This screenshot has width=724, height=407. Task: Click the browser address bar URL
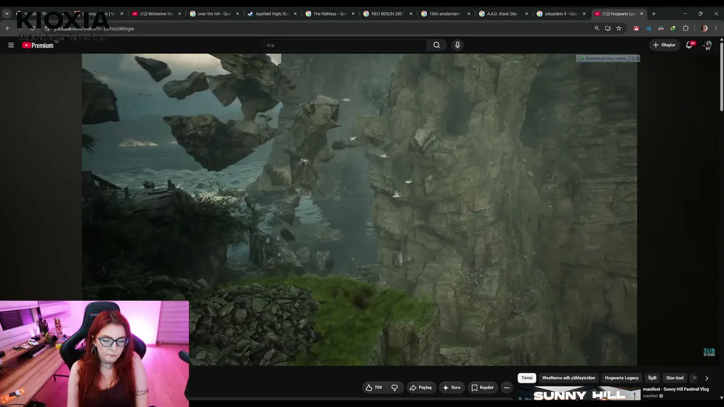[x=94, y=28]
